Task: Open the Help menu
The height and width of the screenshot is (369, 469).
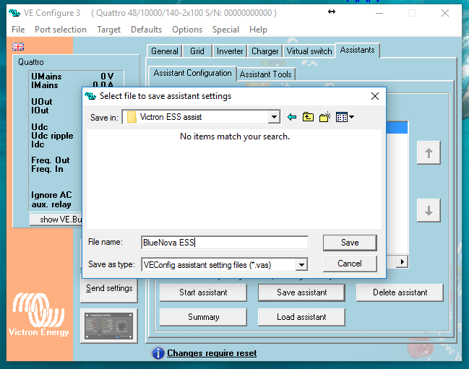Action: click(258, 30)
